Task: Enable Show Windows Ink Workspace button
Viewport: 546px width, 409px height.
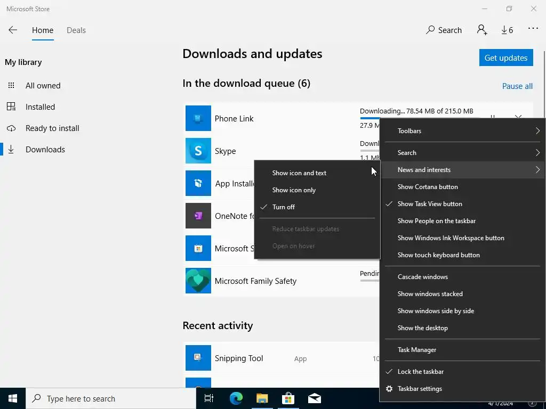Action: (x=462, y=238)
